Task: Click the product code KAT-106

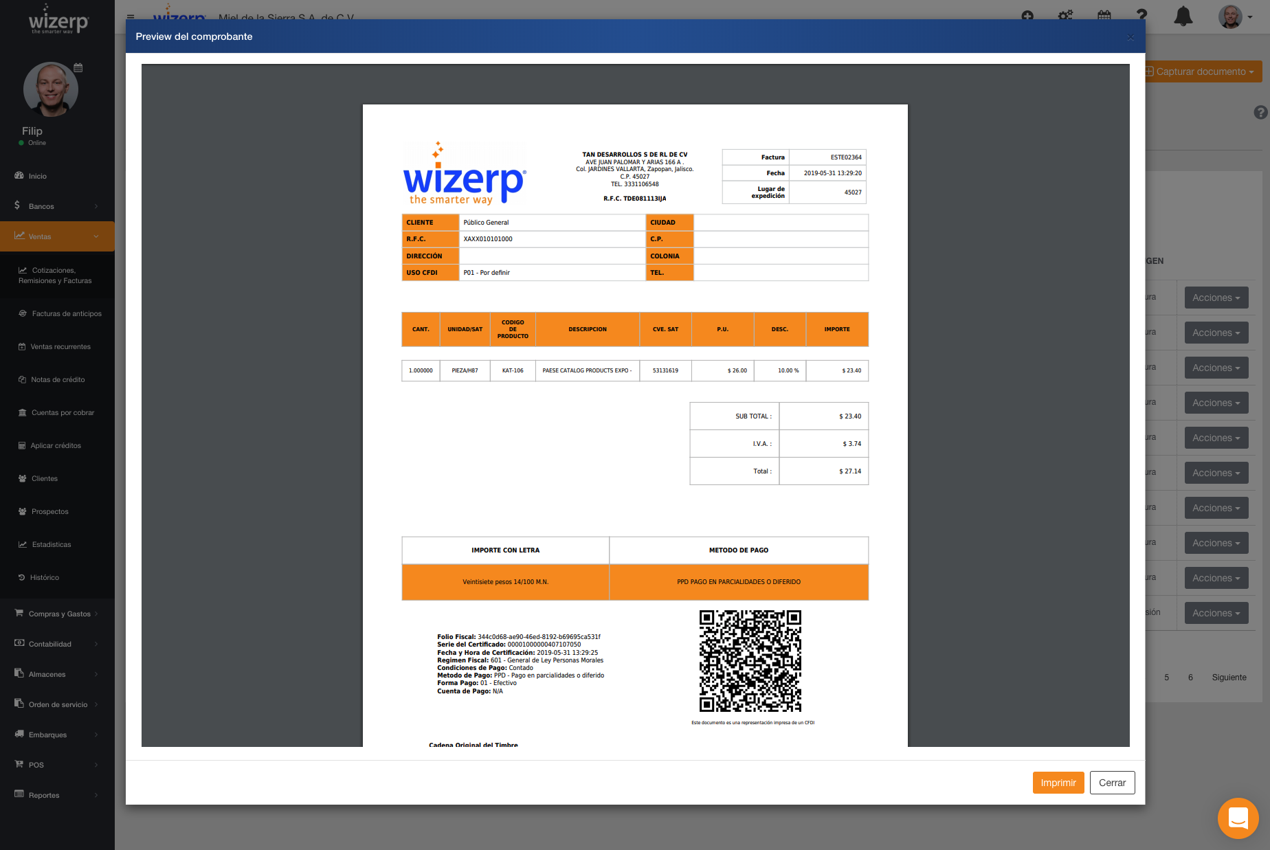Action: point(513,370)
